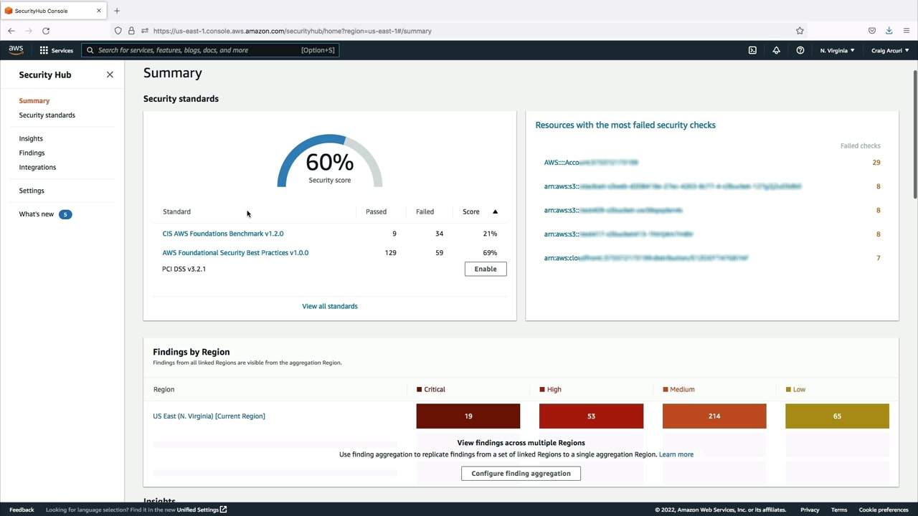The width and height of the screenshot is (918, 516).
Task: Open CIS AWS Foundations Benchmark v1.2.0
Action: (223, 234)
